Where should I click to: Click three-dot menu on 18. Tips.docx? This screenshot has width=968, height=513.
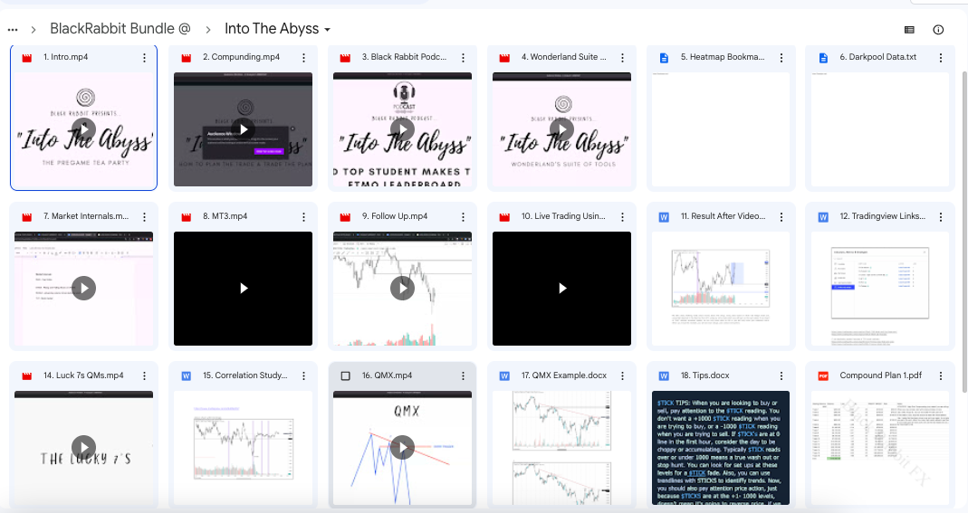pos(781,375)
